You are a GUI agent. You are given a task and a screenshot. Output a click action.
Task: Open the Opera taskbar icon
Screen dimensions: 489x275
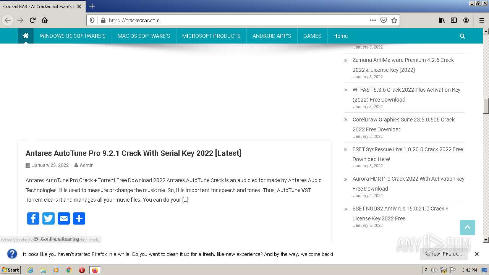82,270
